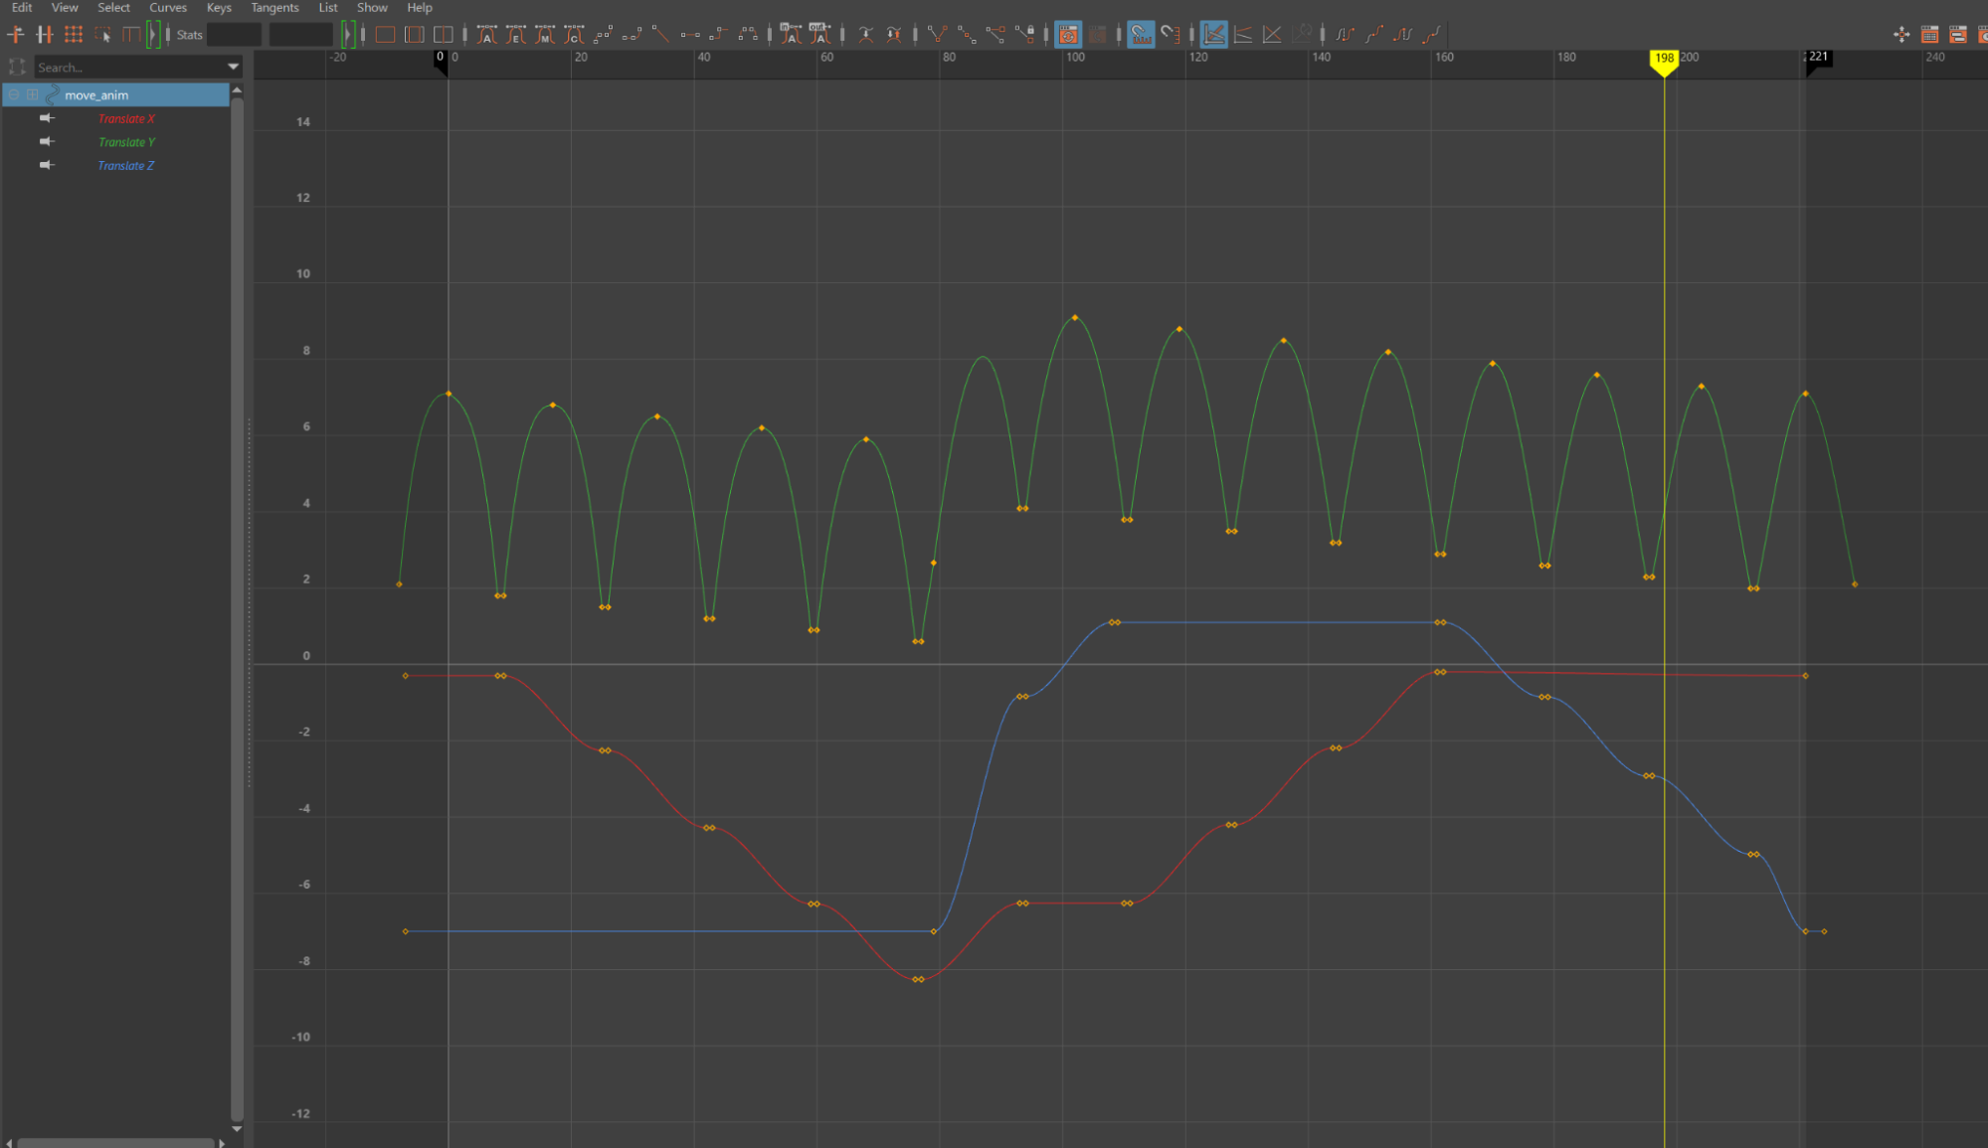Select the Insert Keys tool
The height and width of the screenshot is (1148, 1988).
pyautogui.click(x=45, y=35)
